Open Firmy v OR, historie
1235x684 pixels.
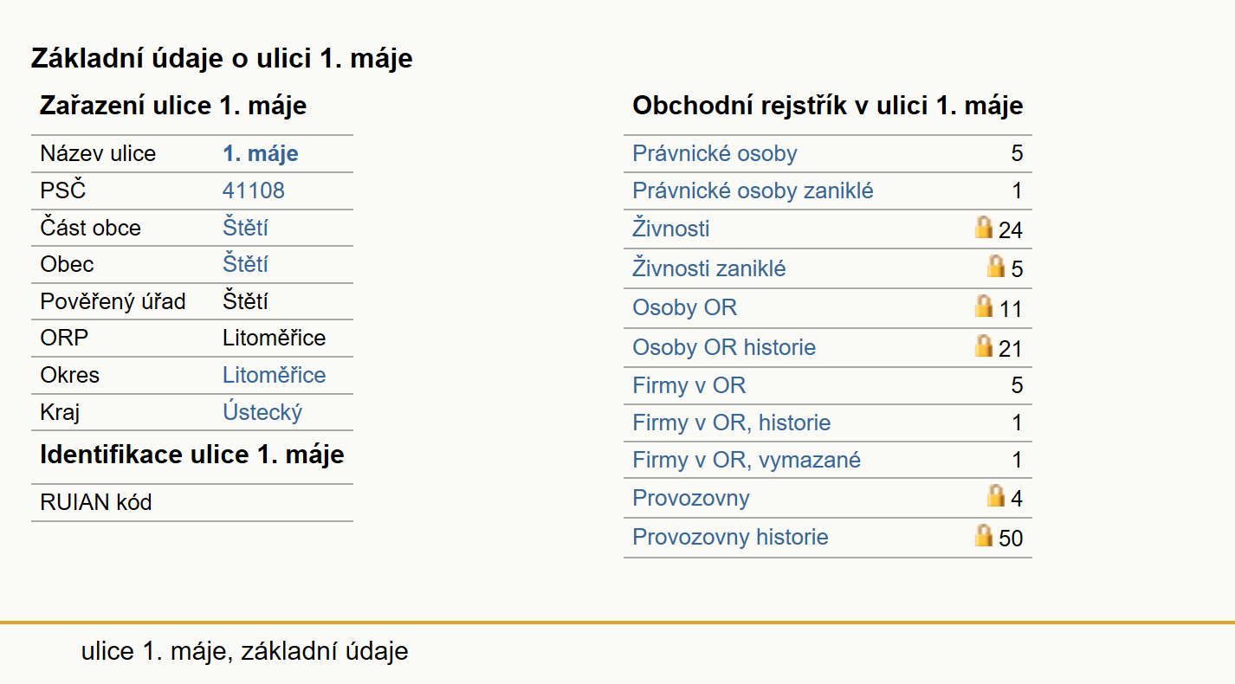(x=732, y=423)
